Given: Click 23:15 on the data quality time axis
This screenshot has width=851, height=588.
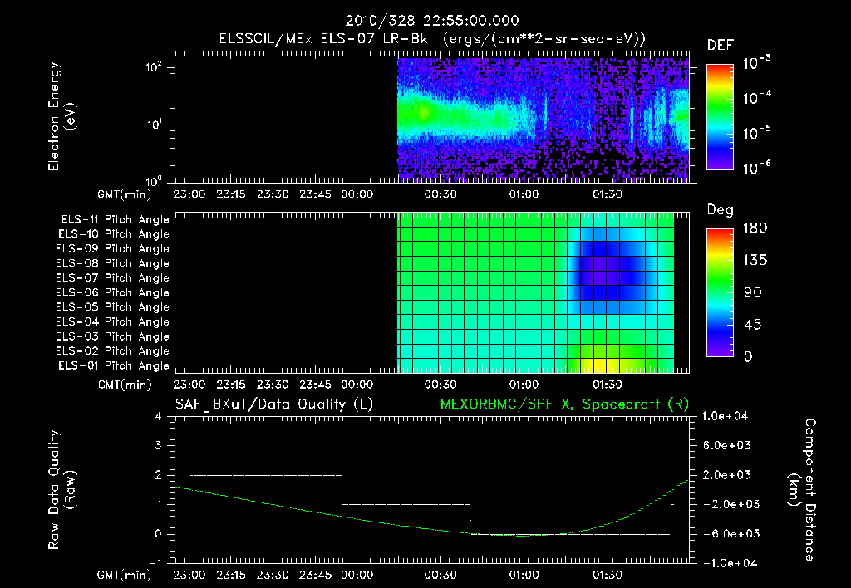Looking at the screenshot, I should 231,575.
